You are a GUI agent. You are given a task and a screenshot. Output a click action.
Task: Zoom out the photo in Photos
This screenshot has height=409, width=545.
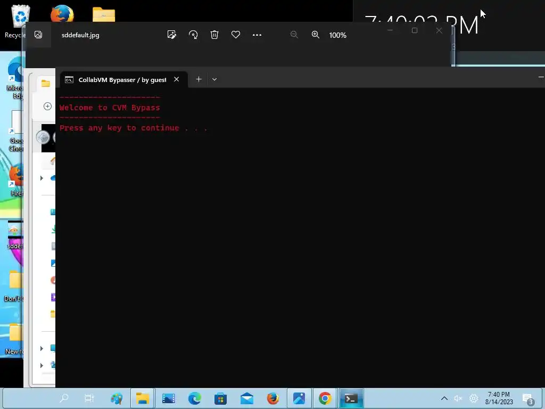tap(294, 35)
